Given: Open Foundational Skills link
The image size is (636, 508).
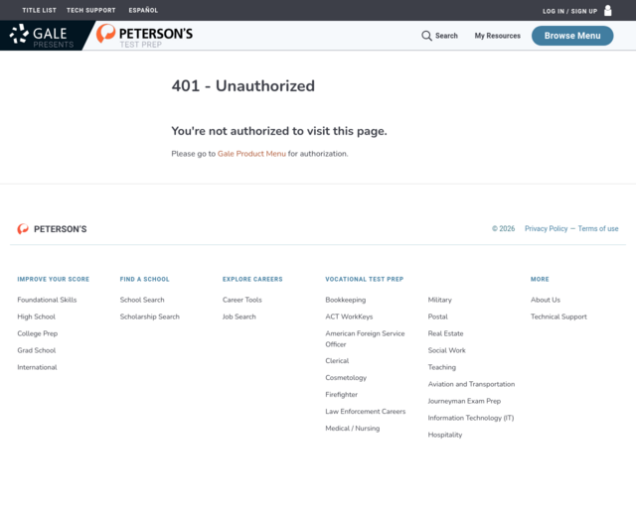Looking at the screenshot, I should click(47, 300).
